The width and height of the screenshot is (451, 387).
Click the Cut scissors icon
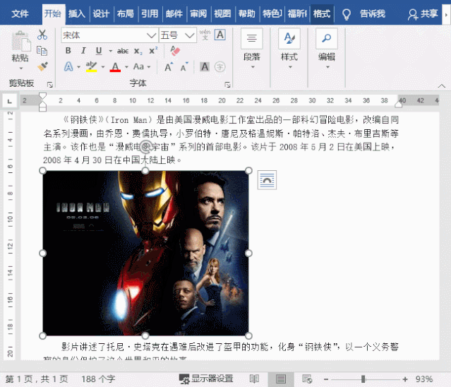pos(42,35)
